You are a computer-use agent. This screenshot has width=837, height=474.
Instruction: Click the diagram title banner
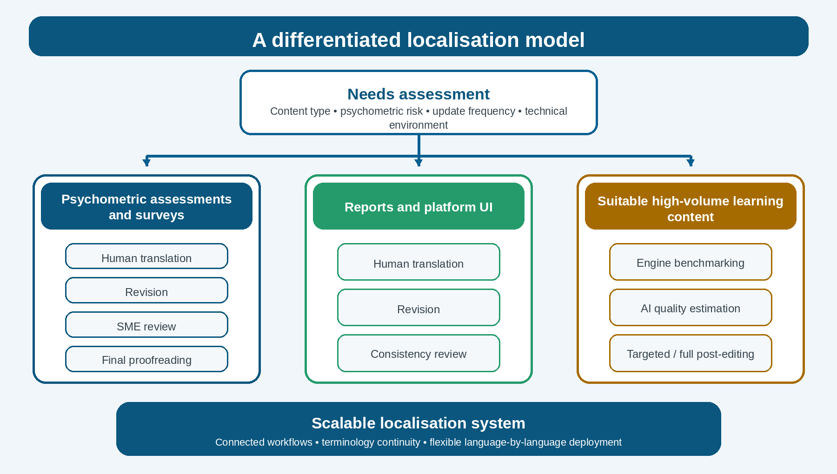point(418,36)
